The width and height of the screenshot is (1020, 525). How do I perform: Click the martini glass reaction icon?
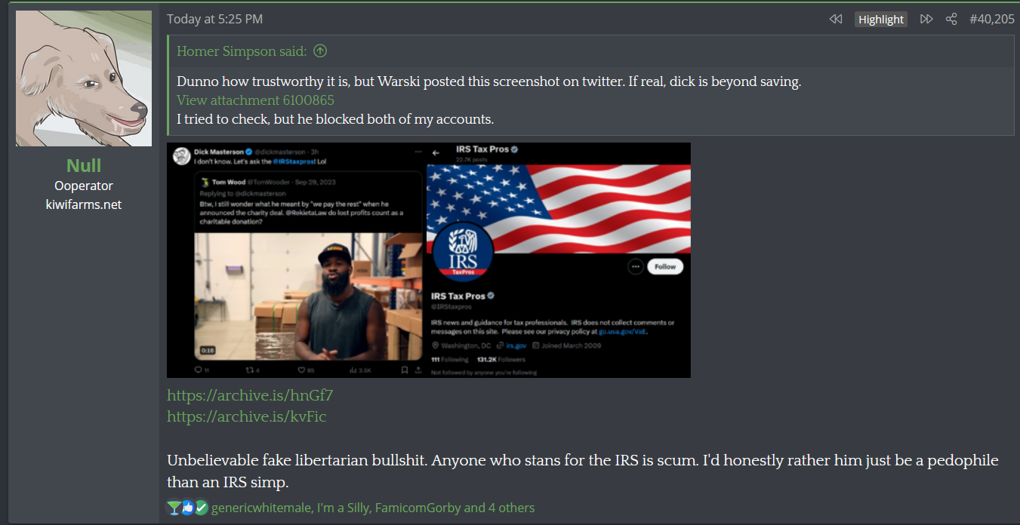pyautogui.click(x=174, y=508)
